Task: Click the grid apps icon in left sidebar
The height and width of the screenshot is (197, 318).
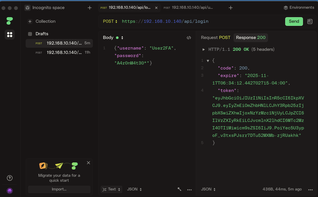Action: point(10,35)
